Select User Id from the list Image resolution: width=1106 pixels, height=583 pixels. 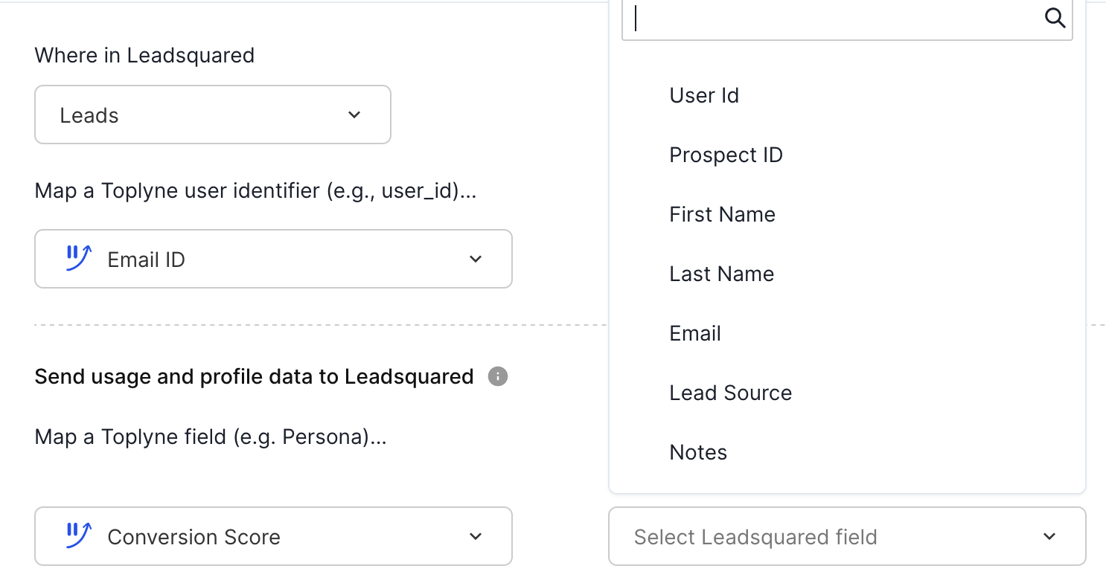coord(704,96)
